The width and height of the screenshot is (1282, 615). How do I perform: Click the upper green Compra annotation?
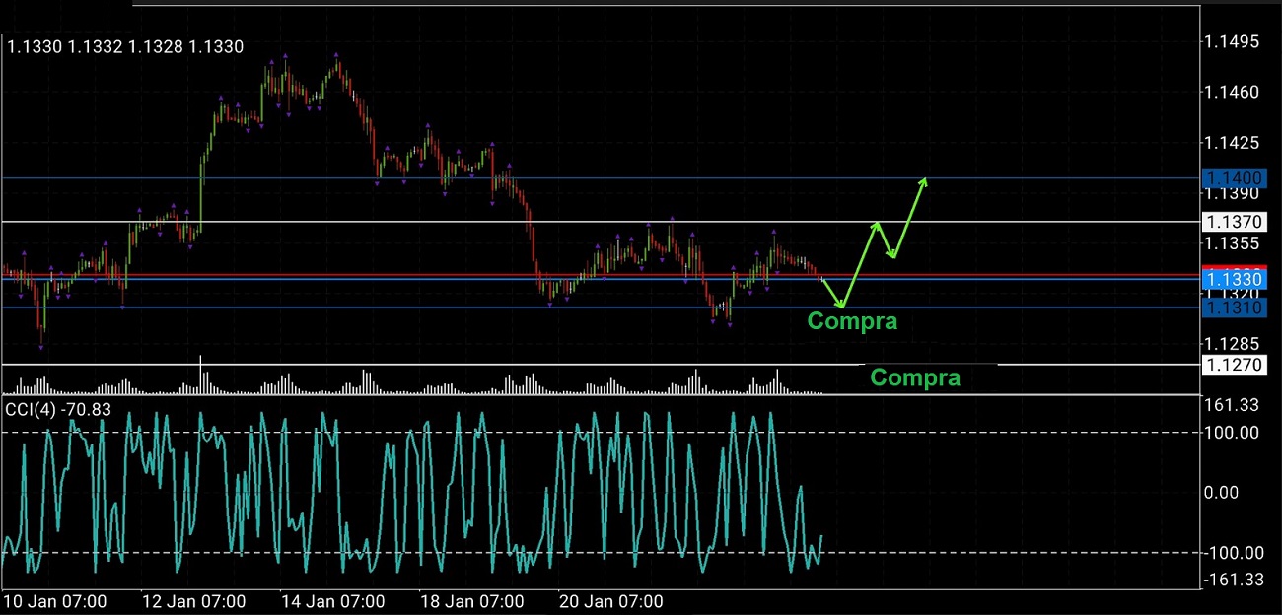852,321
